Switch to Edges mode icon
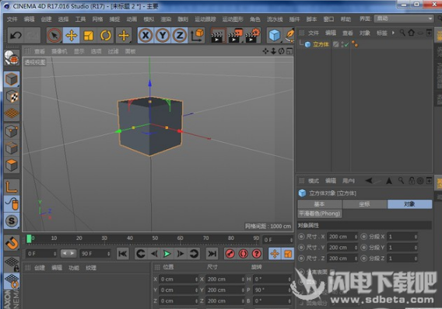 (x=12, y=148)
